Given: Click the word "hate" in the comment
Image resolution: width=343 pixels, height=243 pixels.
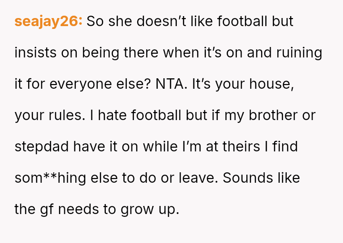Looking at the screenshot, I should (116, 115).
